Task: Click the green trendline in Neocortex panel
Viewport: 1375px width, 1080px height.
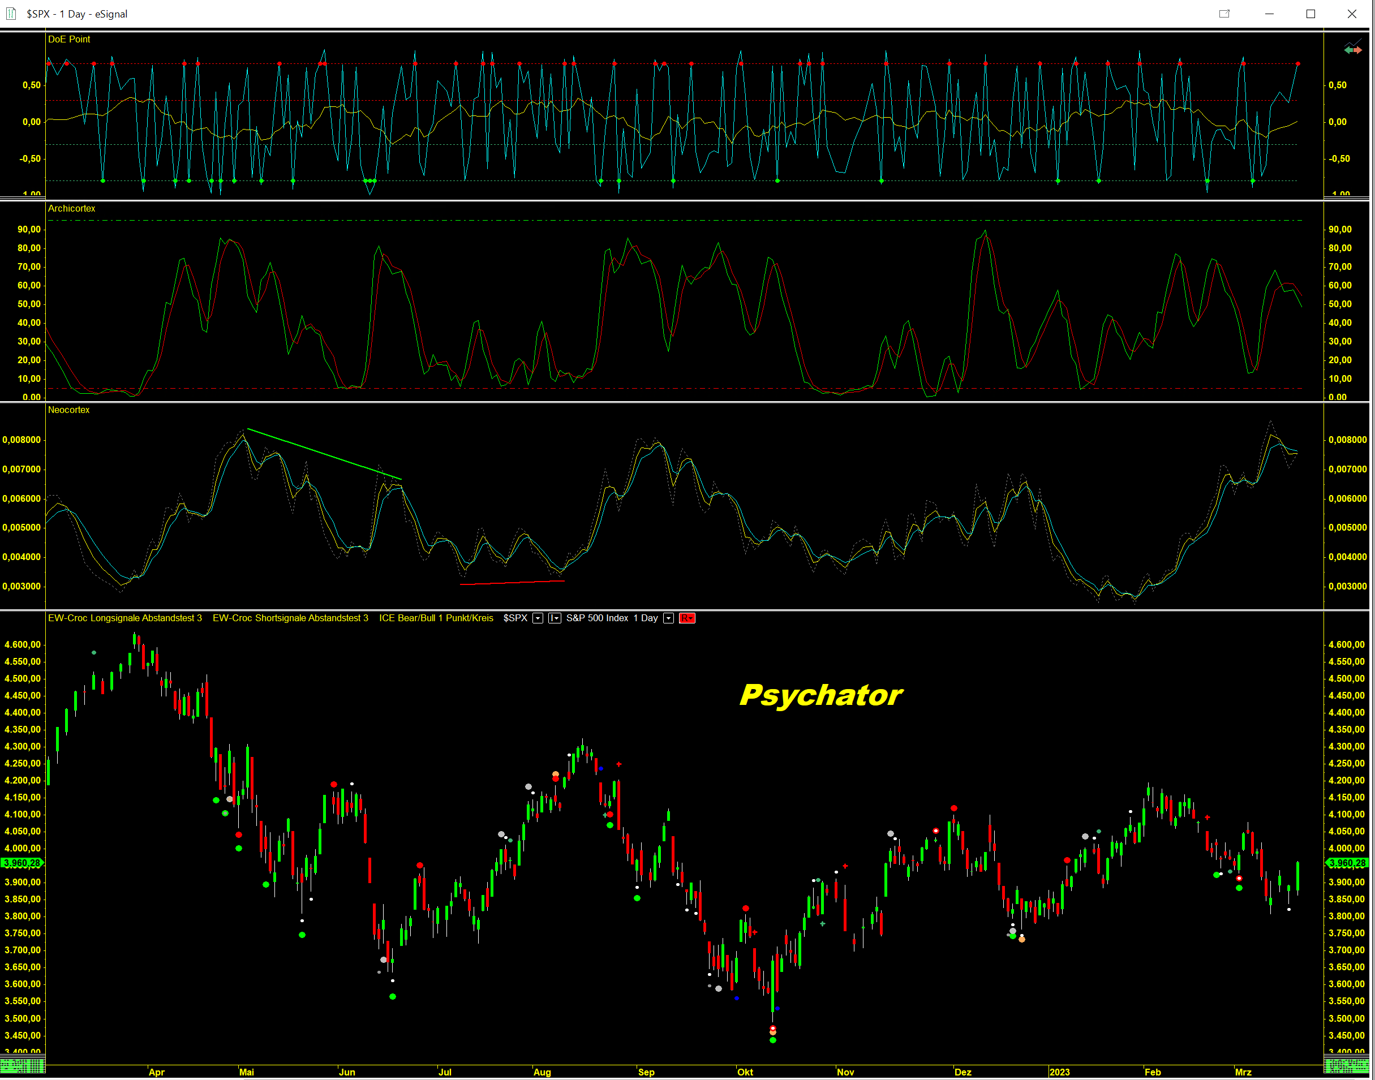Action: [x=324, y=454]
